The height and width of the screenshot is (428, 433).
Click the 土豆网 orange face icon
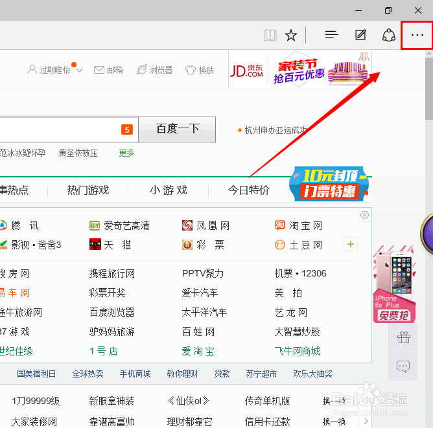280,245
